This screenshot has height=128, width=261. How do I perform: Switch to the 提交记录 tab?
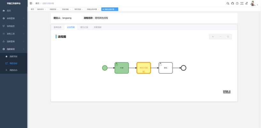[84, 27]
